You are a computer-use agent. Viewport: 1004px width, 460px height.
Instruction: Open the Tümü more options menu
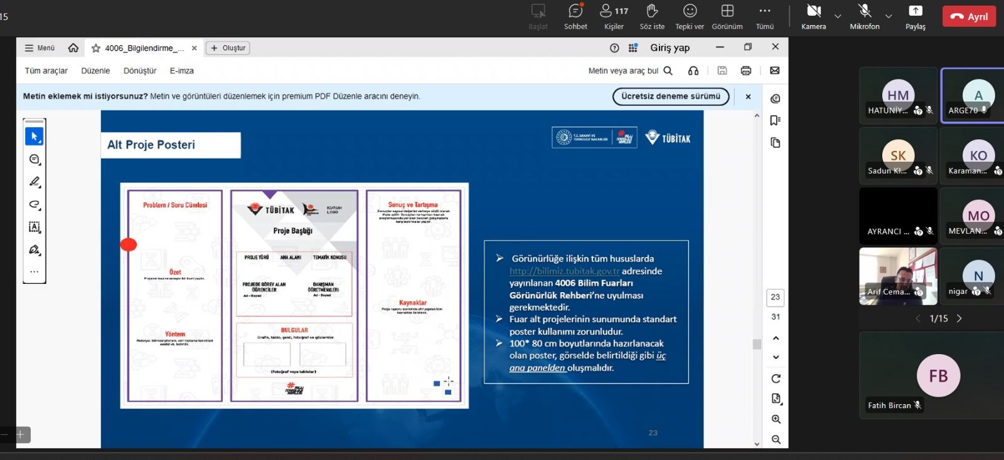[765, 17]
